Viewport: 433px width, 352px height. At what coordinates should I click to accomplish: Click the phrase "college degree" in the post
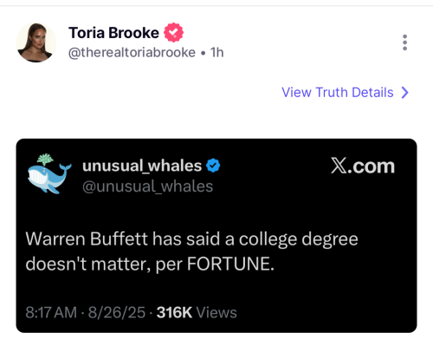299,240
